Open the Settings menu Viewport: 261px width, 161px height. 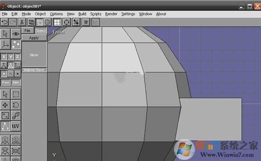point(128,14)
